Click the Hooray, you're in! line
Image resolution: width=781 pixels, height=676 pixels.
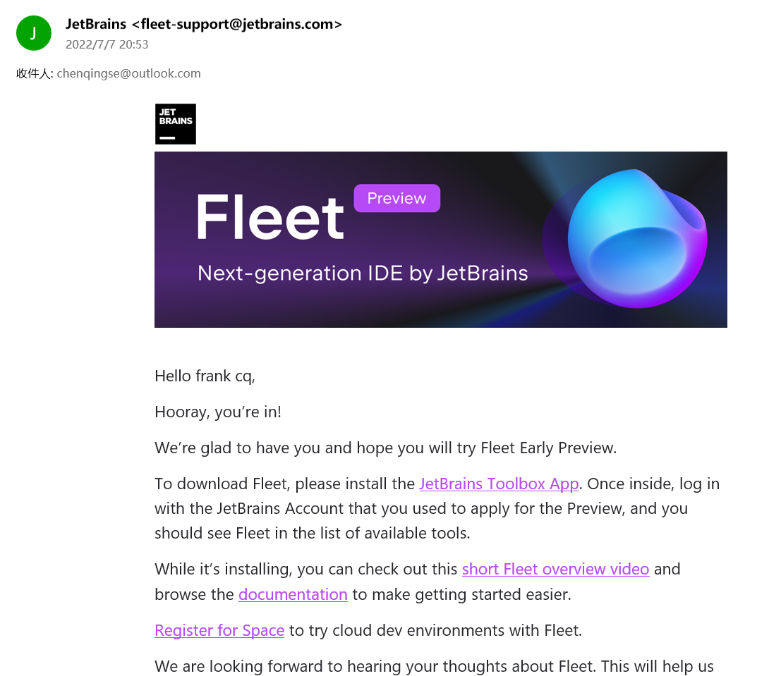pyautogui.click(x=218, y=412)
